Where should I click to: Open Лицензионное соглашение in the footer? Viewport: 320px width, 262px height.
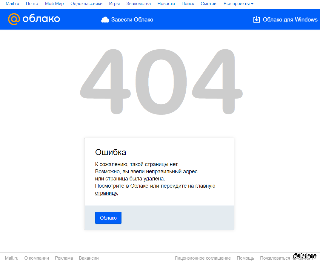click(203, 258)
